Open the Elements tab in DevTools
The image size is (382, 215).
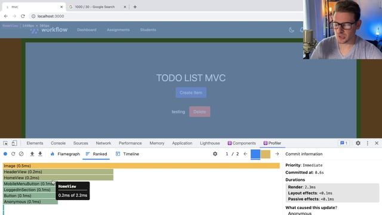(35, 143)
